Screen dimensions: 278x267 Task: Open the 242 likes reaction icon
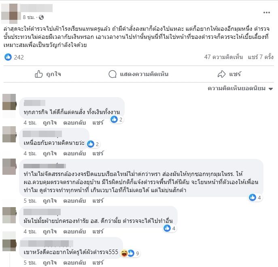pyautogui.click(x=8, y=57)
